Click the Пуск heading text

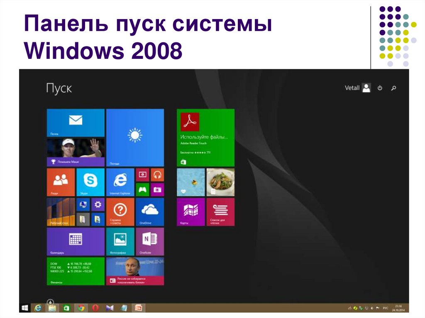pos(59,88)
